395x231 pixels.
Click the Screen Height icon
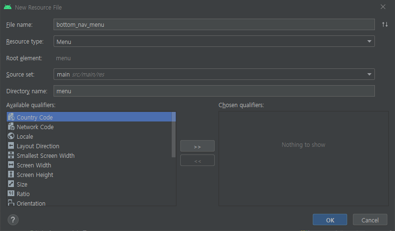[11, 174]
